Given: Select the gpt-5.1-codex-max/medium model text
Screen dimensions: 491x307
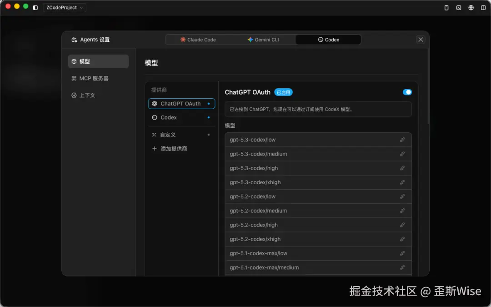Looking at the screenshot, I should 264,267.
